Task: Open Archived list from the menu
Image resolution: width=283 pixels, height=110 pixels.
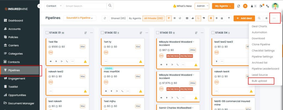Action: click(x=260, y=63)
